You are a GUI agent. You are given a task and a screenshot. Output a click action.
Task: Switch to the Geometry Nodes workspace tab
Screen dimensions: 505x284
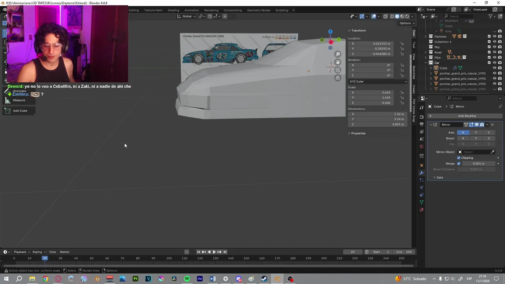(x=259, y=10)
